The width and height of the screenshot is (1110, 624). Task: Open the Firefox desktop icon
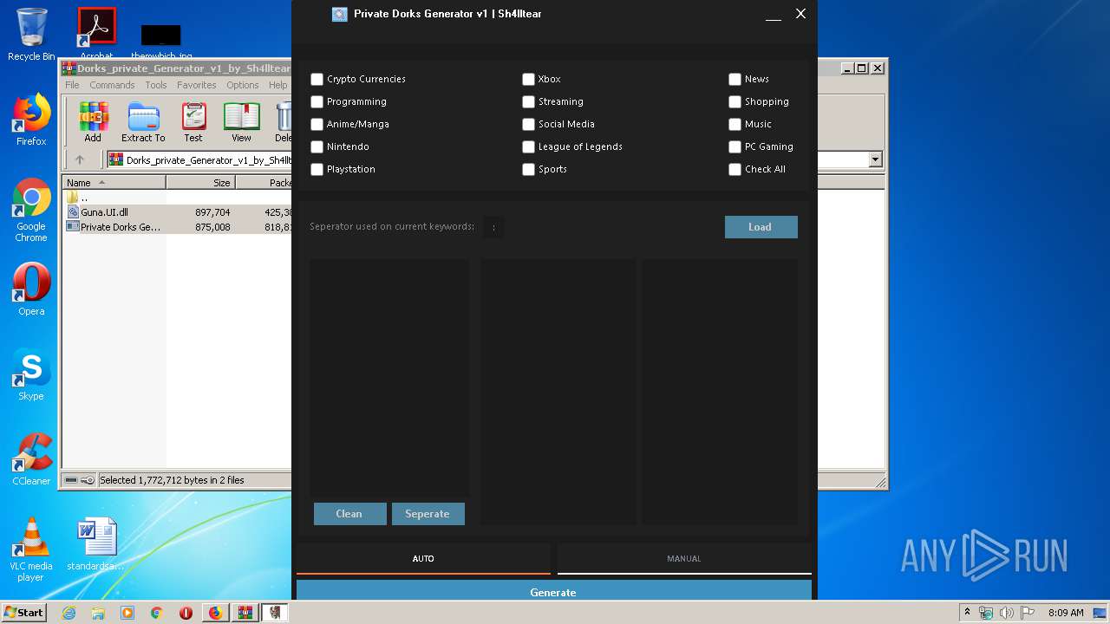[x=31, y=120]
